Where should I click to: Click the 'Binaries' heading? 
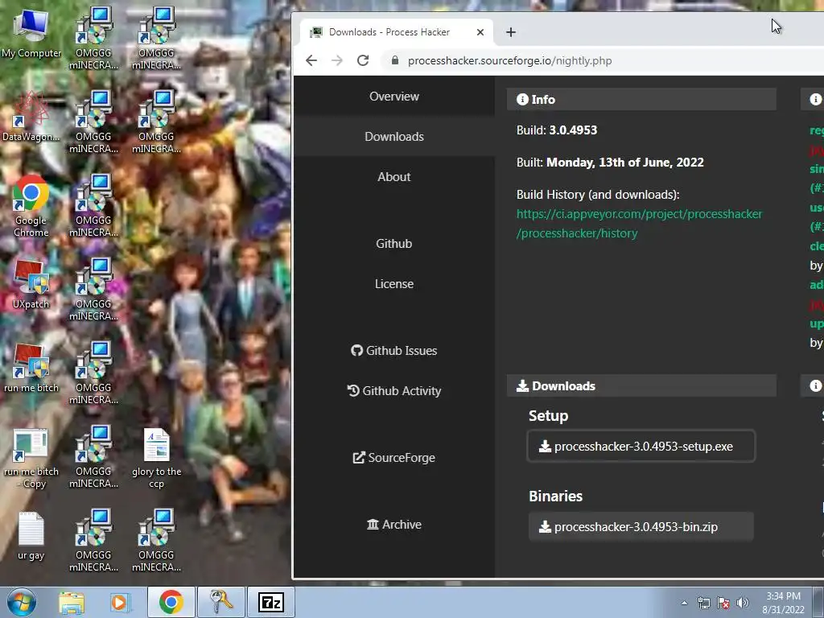click(x=555, y=496)
